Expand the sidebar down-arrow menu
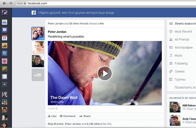Screen dimensions: 196x128 (x=4, y=84)
